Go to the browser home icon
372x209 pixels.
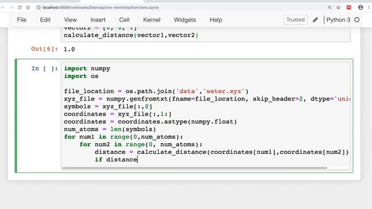(28, 8)
